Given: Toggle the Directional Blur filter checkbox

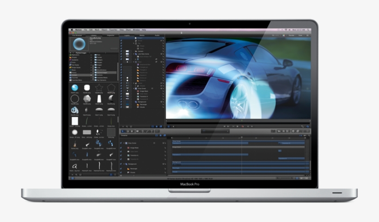Looking at the screenshot, I should tap(122, 65).
